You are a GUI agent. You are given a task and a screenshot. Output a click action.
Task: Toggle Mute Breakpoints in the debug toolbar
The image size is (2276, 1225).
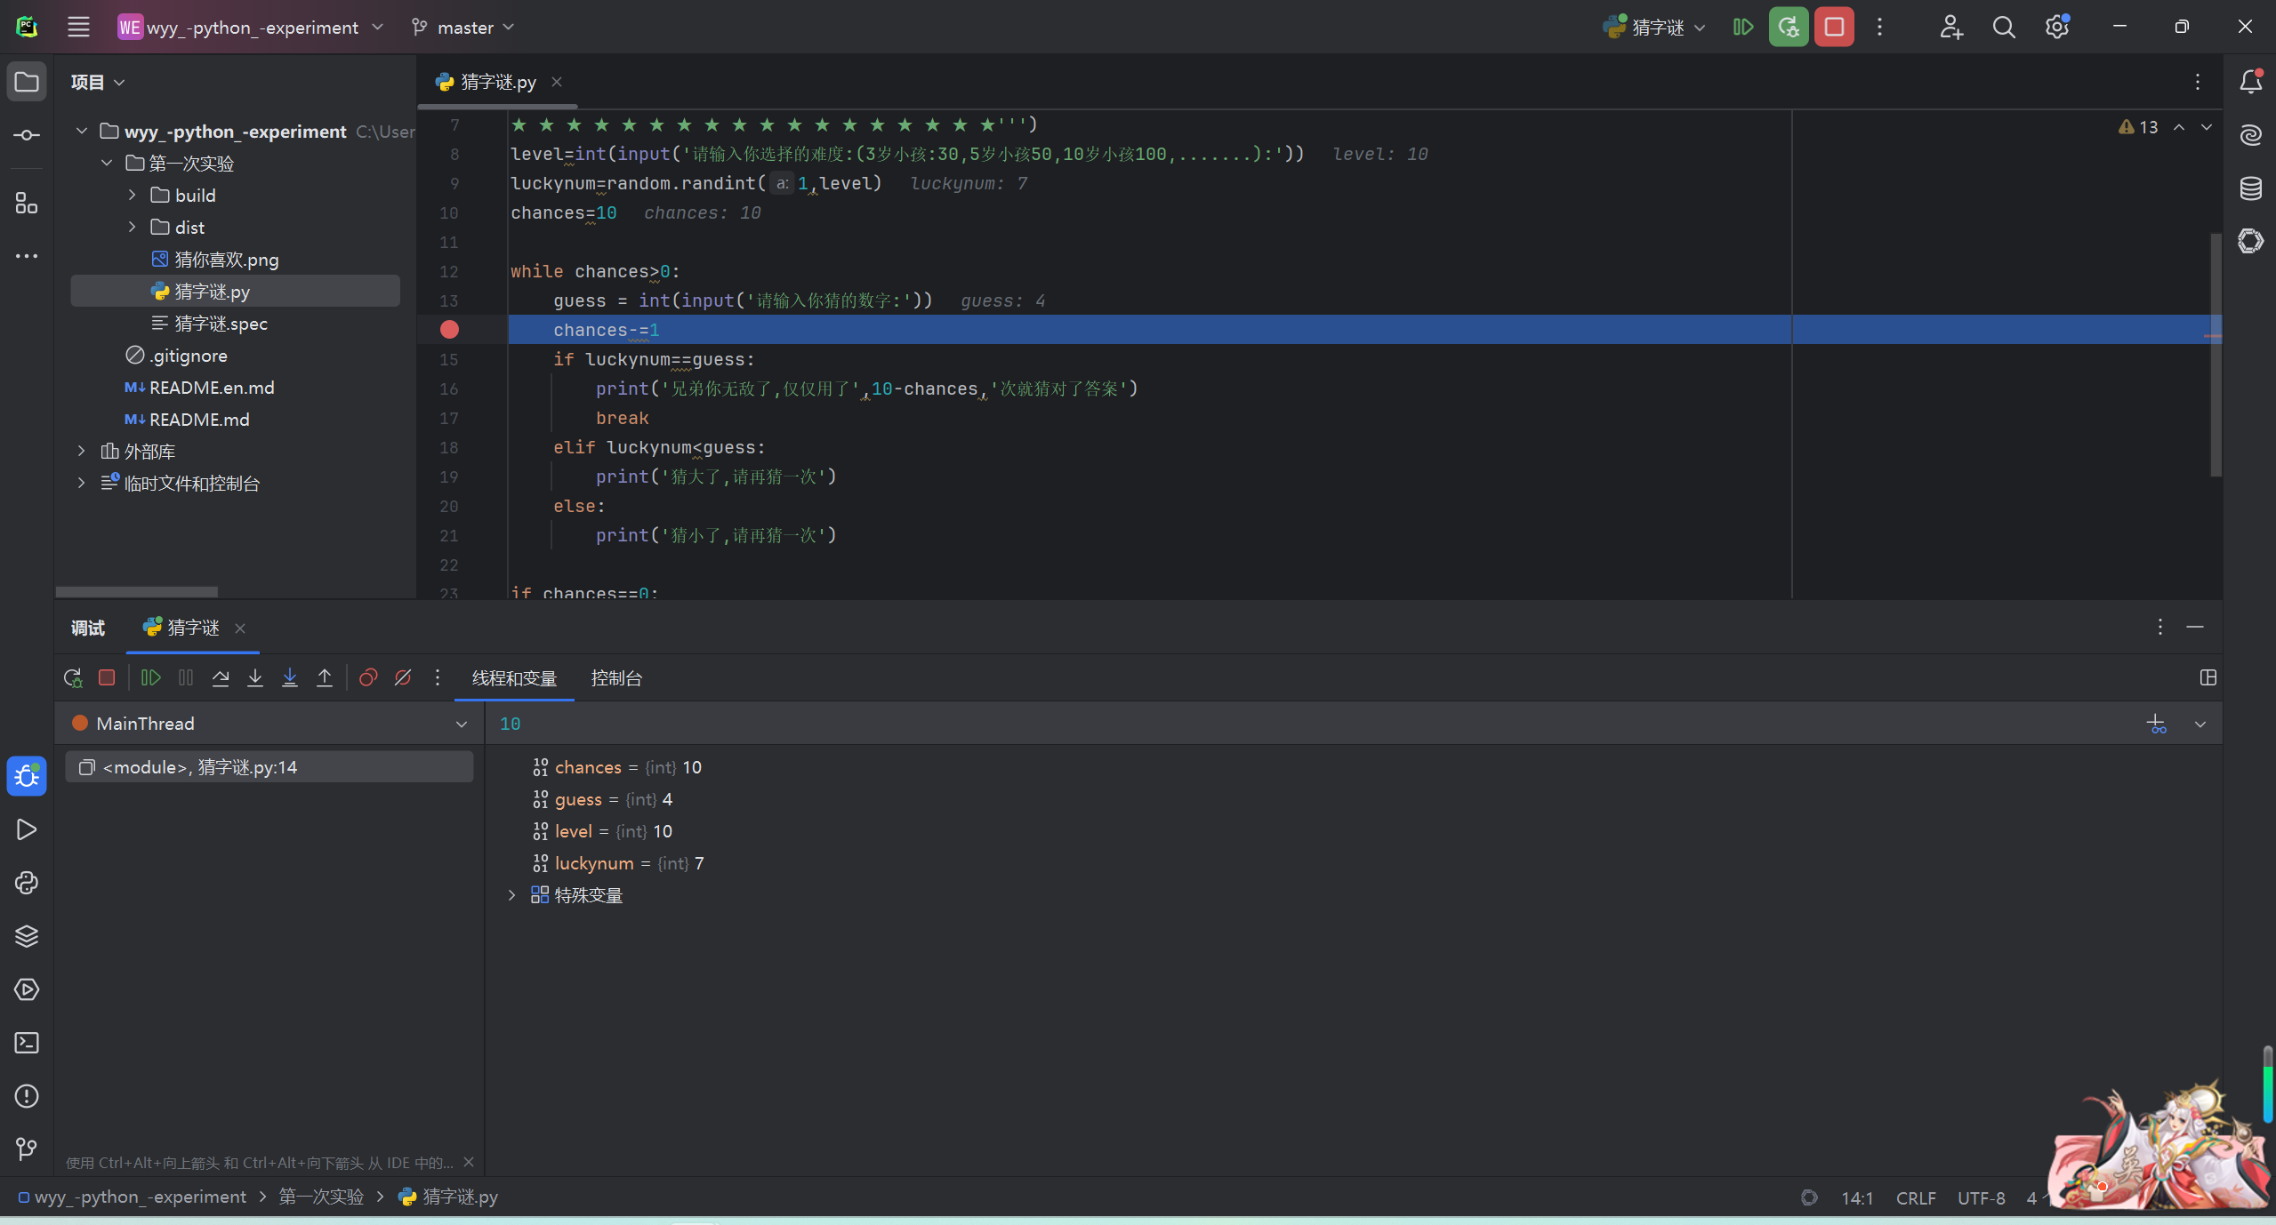click(x=403, y=678)
